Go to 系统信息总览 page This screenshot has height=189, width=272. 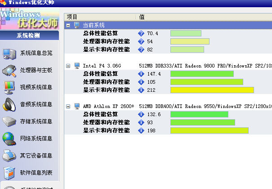pos(36,53)
